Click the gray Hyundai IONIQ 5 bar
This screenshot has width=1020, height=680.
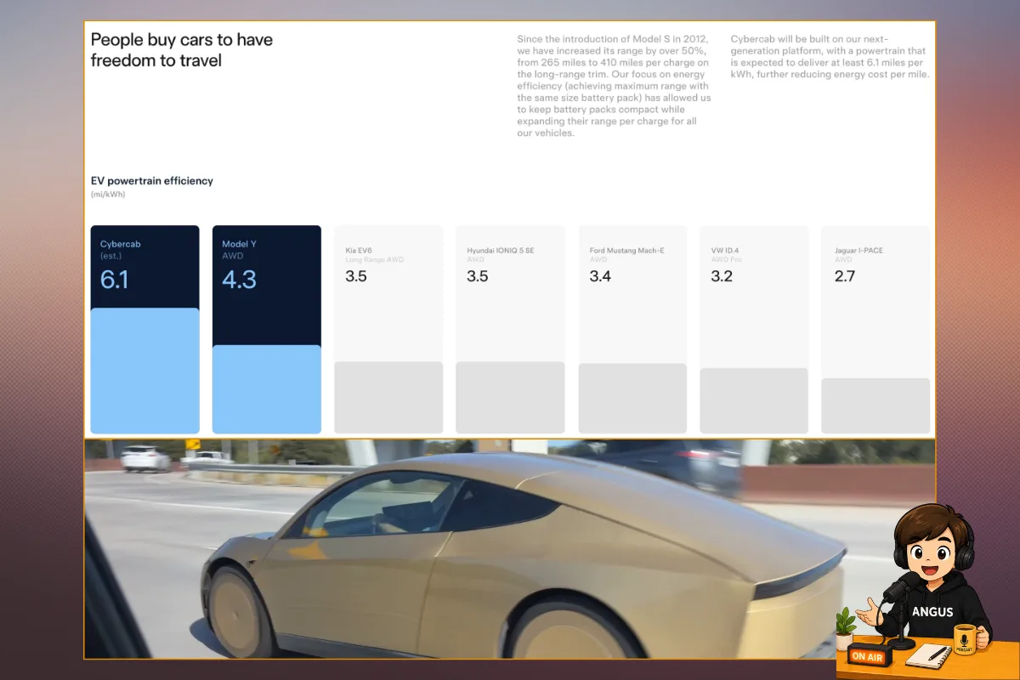coord(510,398)
